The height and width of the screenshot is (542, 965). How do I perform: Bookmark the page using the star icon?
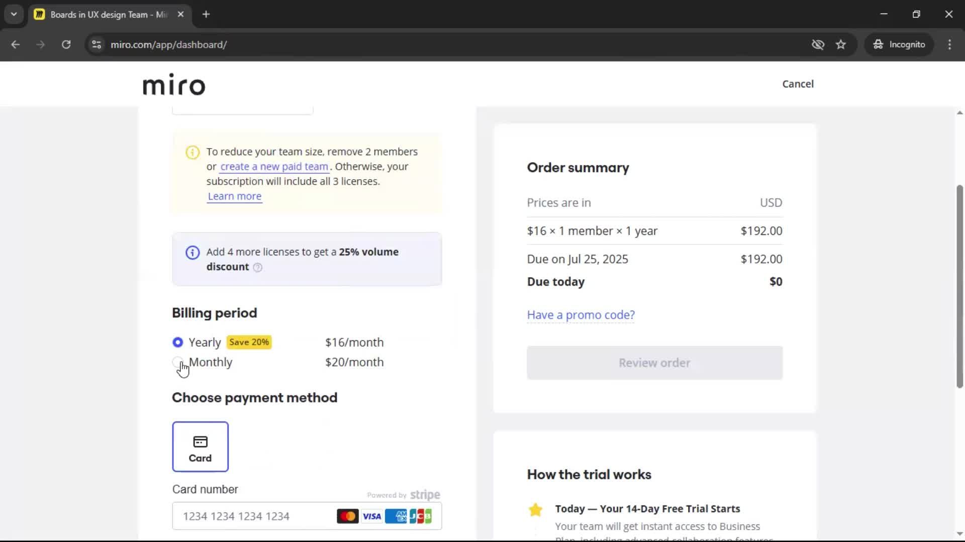tap(841, 44)
